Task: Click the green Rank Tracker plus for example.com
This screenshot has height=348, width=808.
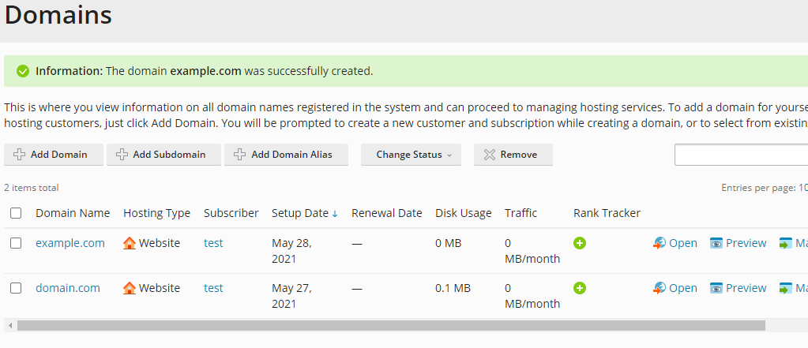Action: [x=580, y=243]
